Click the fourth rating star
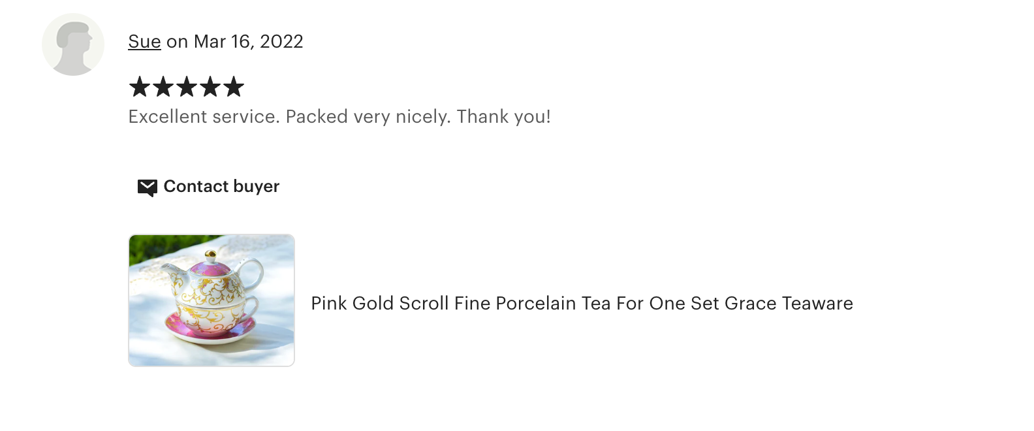 (x=210, y=87)
